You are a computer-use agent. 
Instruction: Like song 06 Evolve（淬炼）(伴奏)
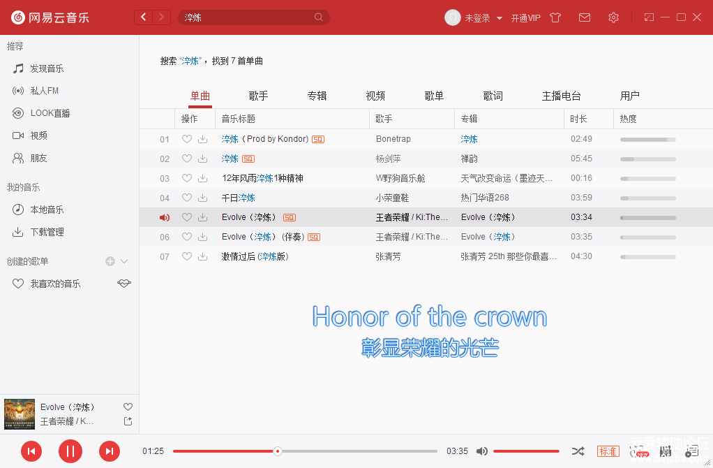pyautogui.click(x=186, y=237)
